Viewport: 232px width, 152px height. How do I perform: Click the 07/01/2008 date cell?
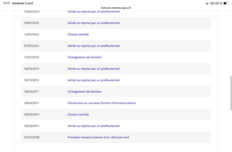point(32,137)
